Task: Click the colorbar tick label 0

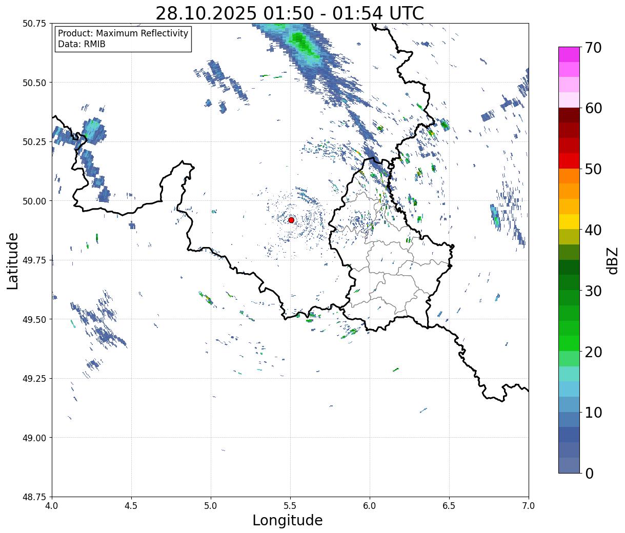Action: coord(589,473)
